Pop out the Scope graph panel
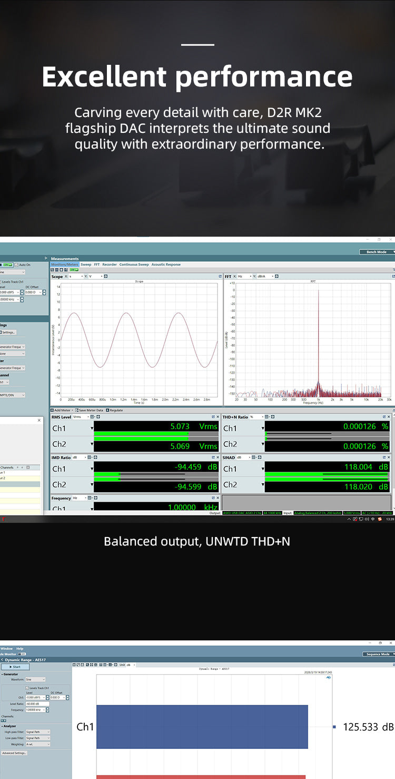 click(220, 276)
